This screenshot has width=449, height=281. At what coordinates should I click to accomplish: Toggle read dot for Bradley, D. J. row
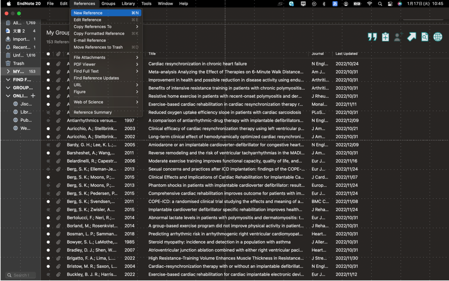click(48, 250)
